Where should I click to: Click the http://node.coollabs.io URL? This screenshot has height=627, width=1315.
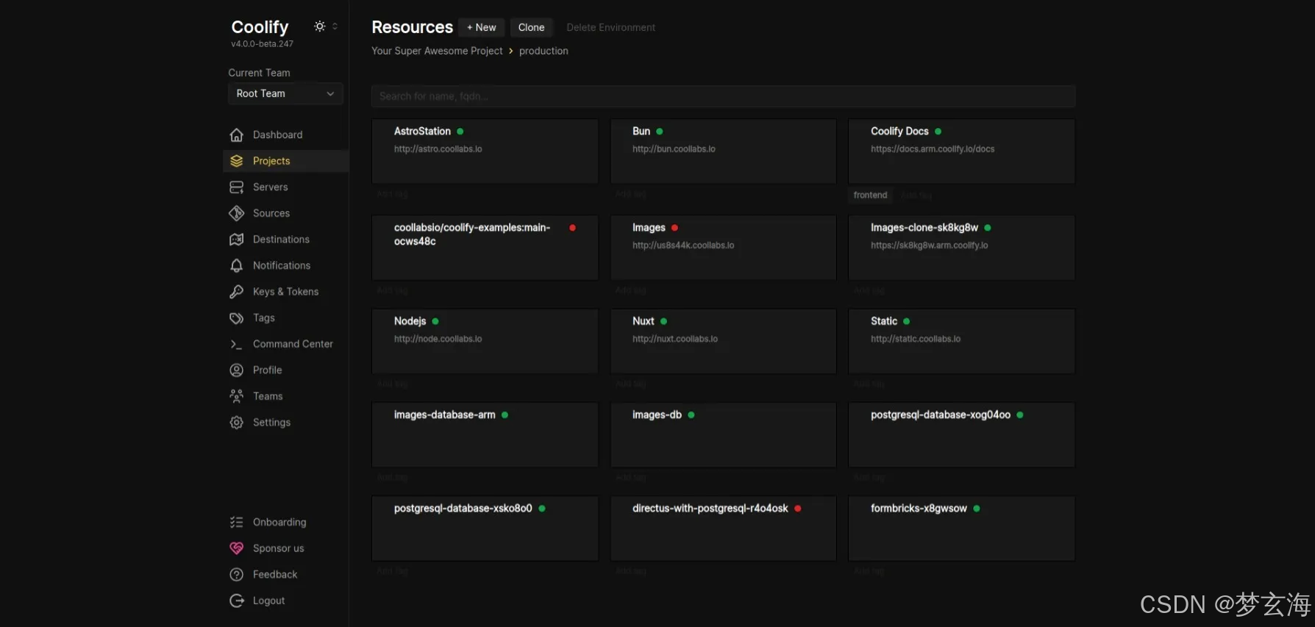pos(438,339)
